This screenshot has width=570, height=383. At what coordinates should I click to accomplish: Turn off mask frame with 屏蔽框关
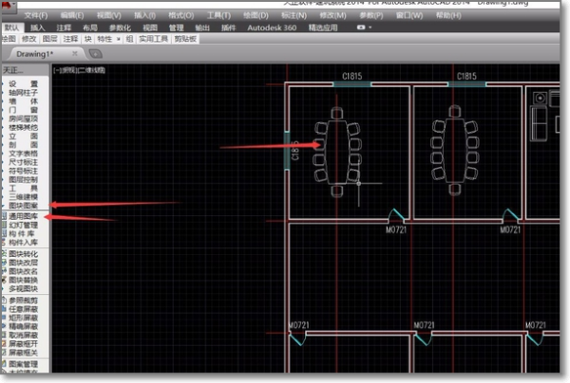(23, 353)
